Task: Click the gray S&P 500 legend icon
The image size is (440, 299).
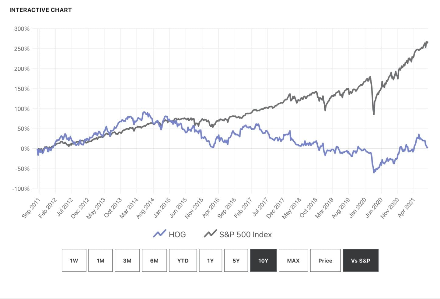Action: coord(210,234)
